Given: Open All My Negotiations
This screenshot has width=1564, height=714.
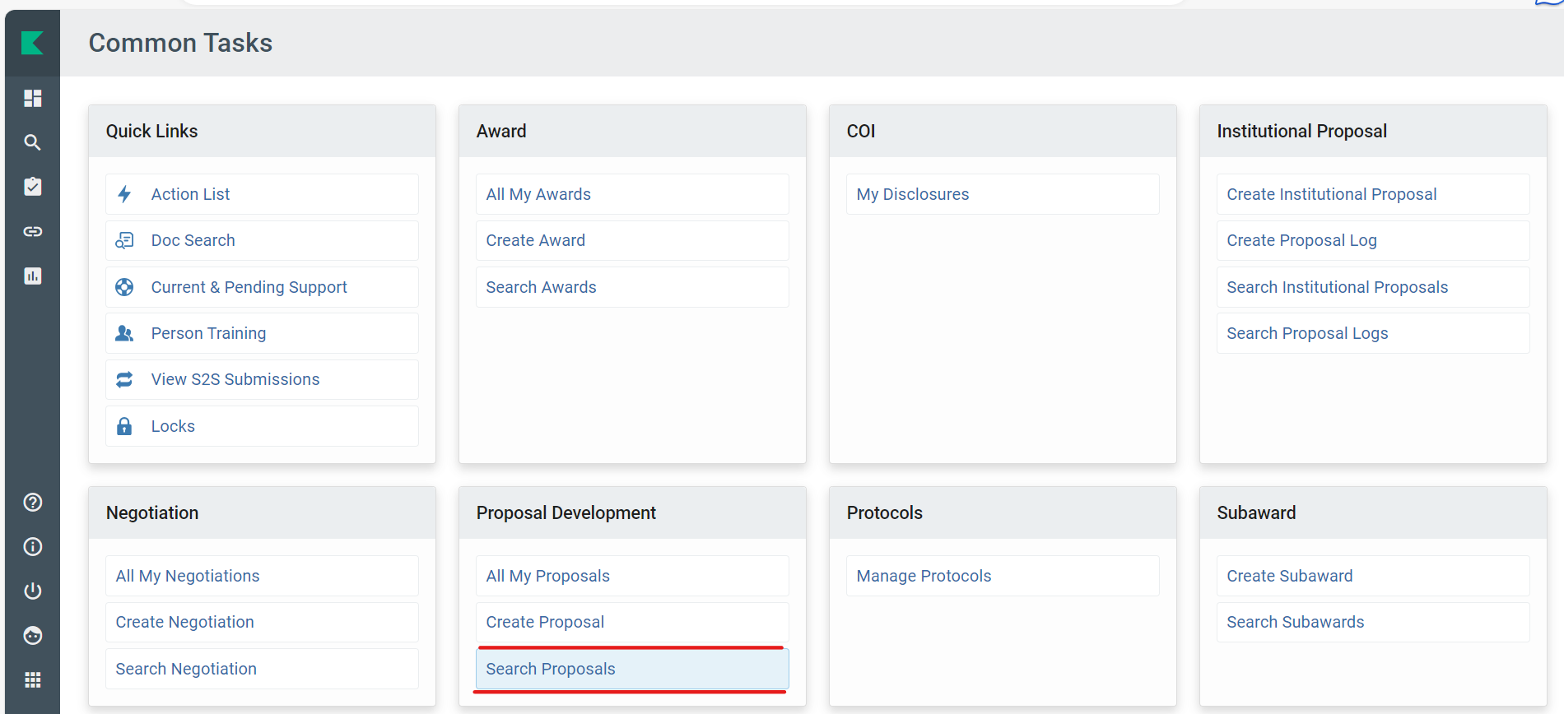Looking at the screenshot, I should tap(262, 576).
